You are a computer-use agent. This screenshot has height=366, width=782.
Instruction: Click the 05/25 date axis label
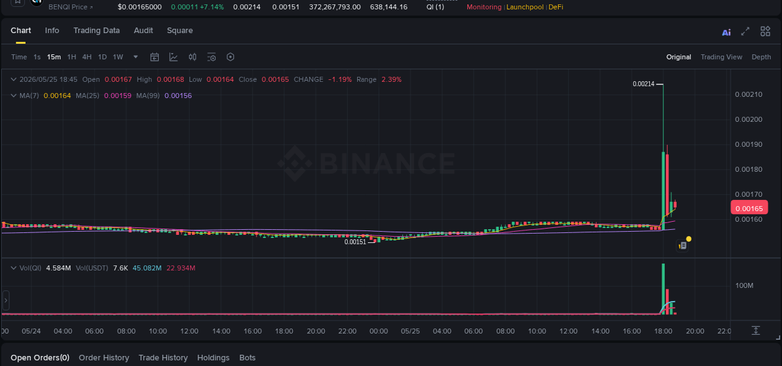(410, 331)
